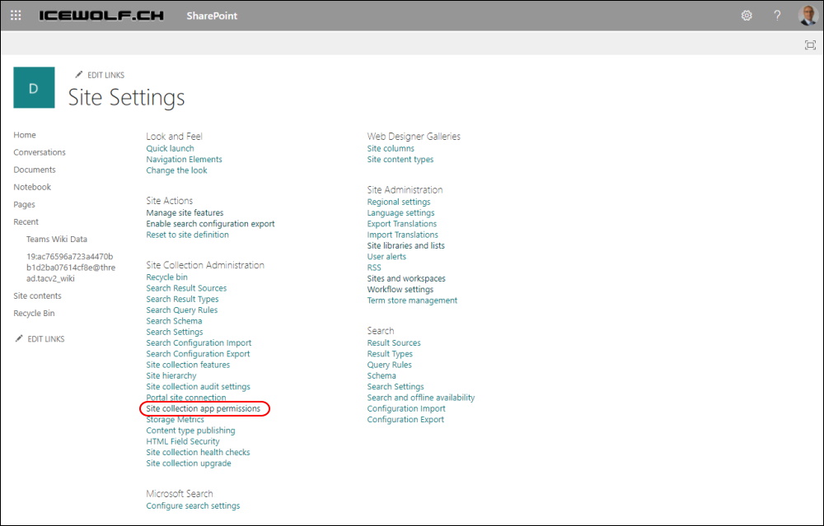Viewport: 824px width, 526px height.
Task: Open Home in left navigation
Action: [25, 135]
